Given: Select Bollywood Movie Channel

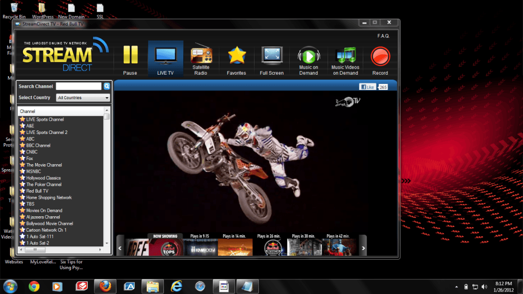Looking at the screenshot, I should click(x=50, y=223).
